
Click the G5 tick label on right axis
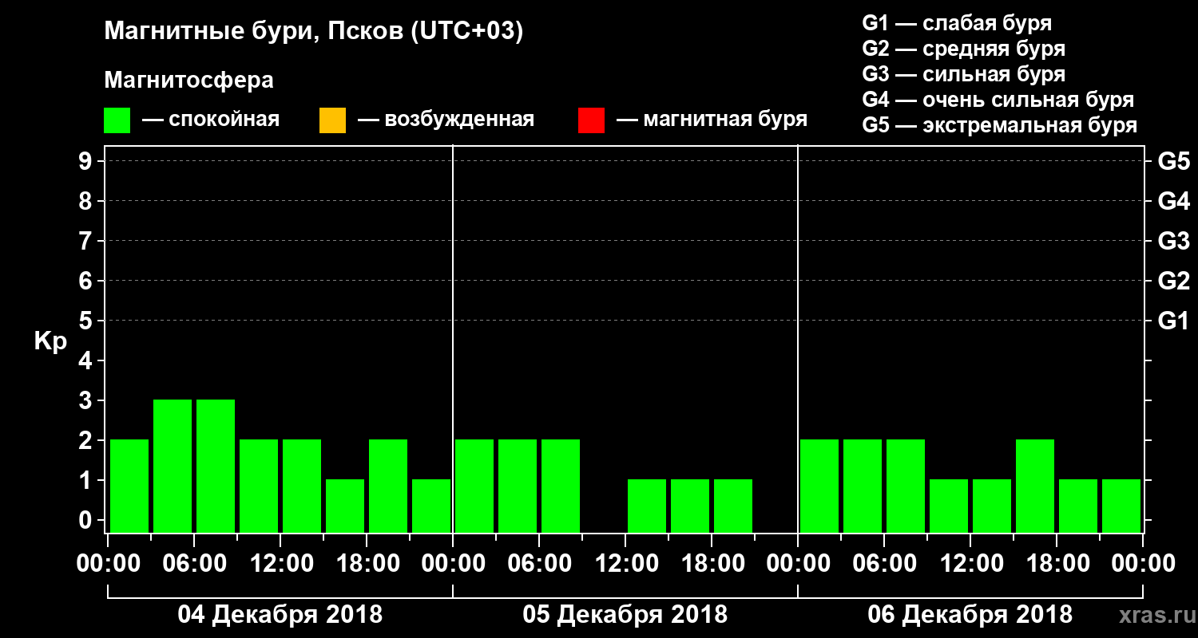tap(1174, 162)
